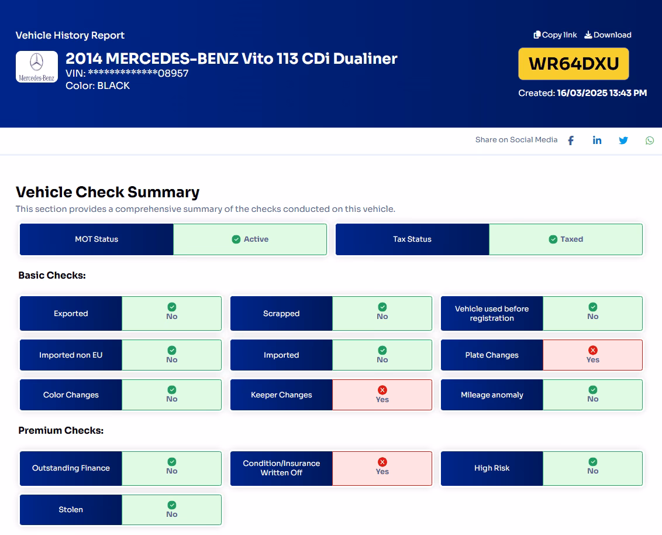Share the report on Twitter
This screenshot has height=535, width=662.
[623, 140]
